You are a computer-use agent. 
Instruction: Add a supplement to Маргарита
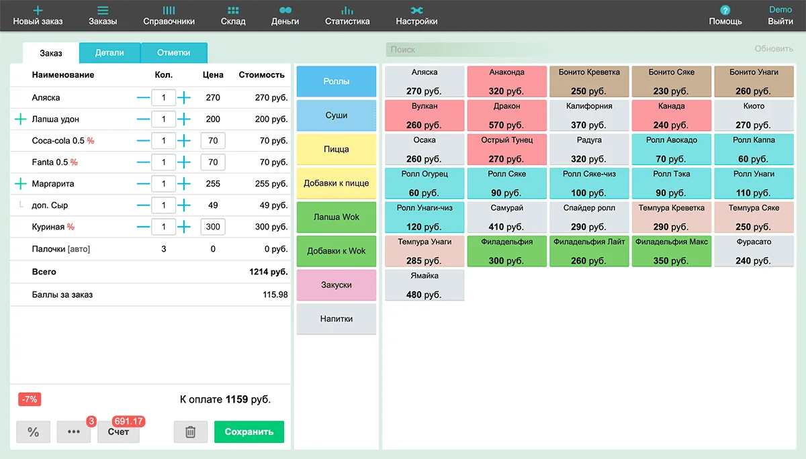point(21,184)
